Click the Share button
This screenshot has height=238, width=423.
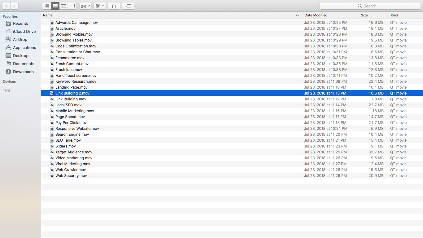(x=114, y=6)
